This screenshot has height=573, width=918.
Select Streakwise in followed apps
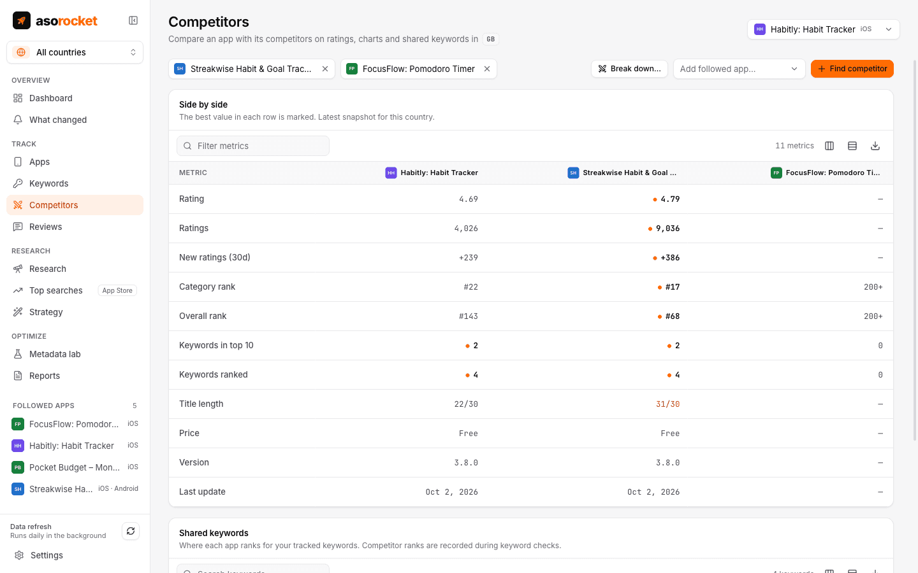pyautogui.click(x=75, y=489)
